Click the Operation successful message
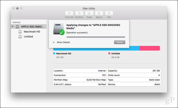 (77, 33)
